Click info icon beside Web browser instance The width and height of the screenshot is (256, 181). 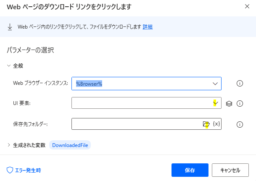(x=240, y=83)
